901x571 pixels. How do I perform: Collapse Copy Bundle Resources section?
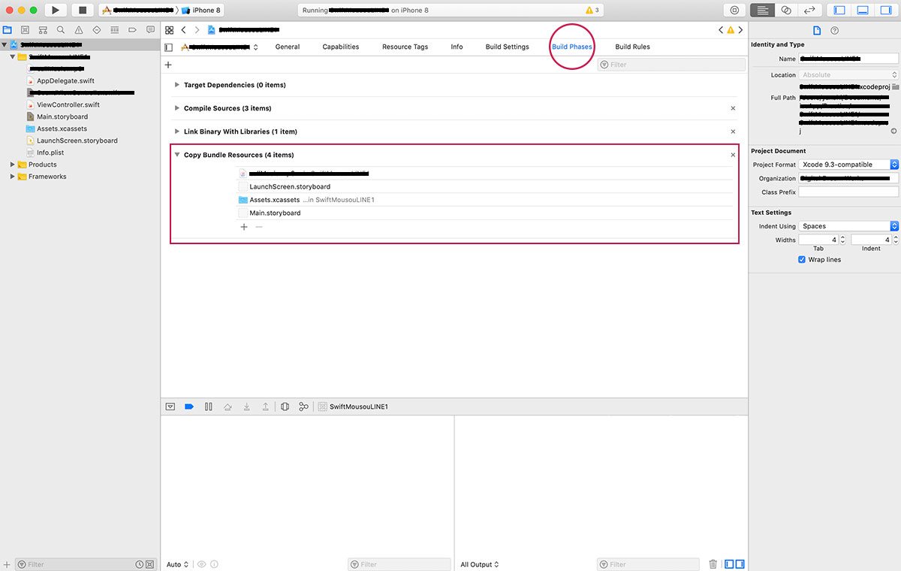tap(177, 155)
